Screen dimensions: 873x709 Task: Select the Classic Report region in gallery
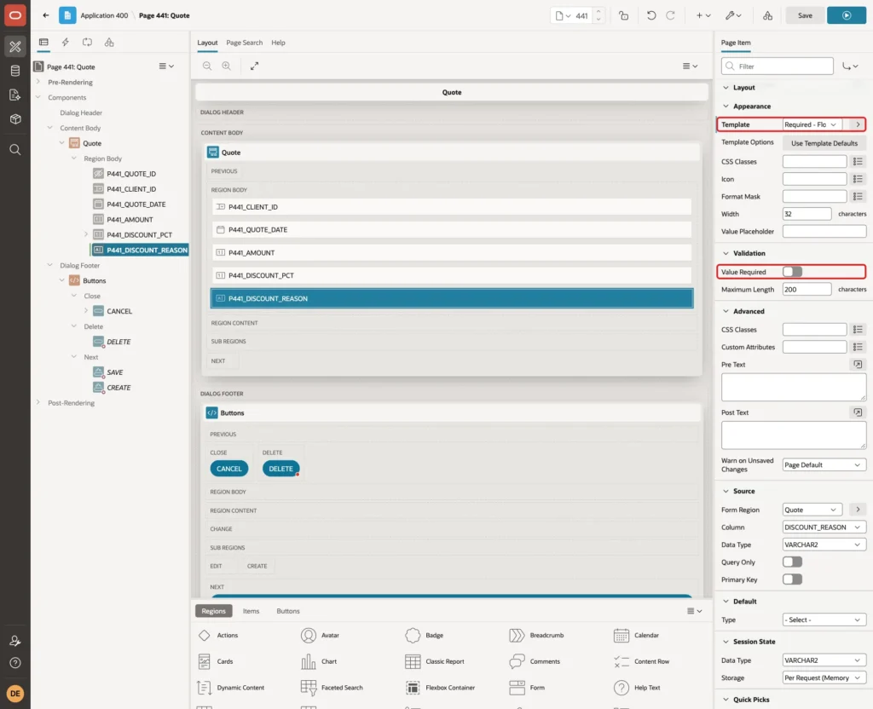(436, 661)
